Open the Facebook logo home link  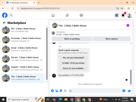pyautogui.click(x=5, y=15)
